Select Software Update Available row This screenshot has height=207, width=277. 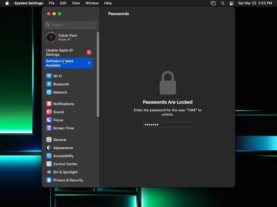pos(68,63)
